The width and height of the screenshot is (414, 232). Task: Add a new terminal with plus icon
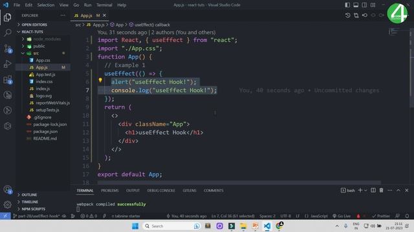360,190
